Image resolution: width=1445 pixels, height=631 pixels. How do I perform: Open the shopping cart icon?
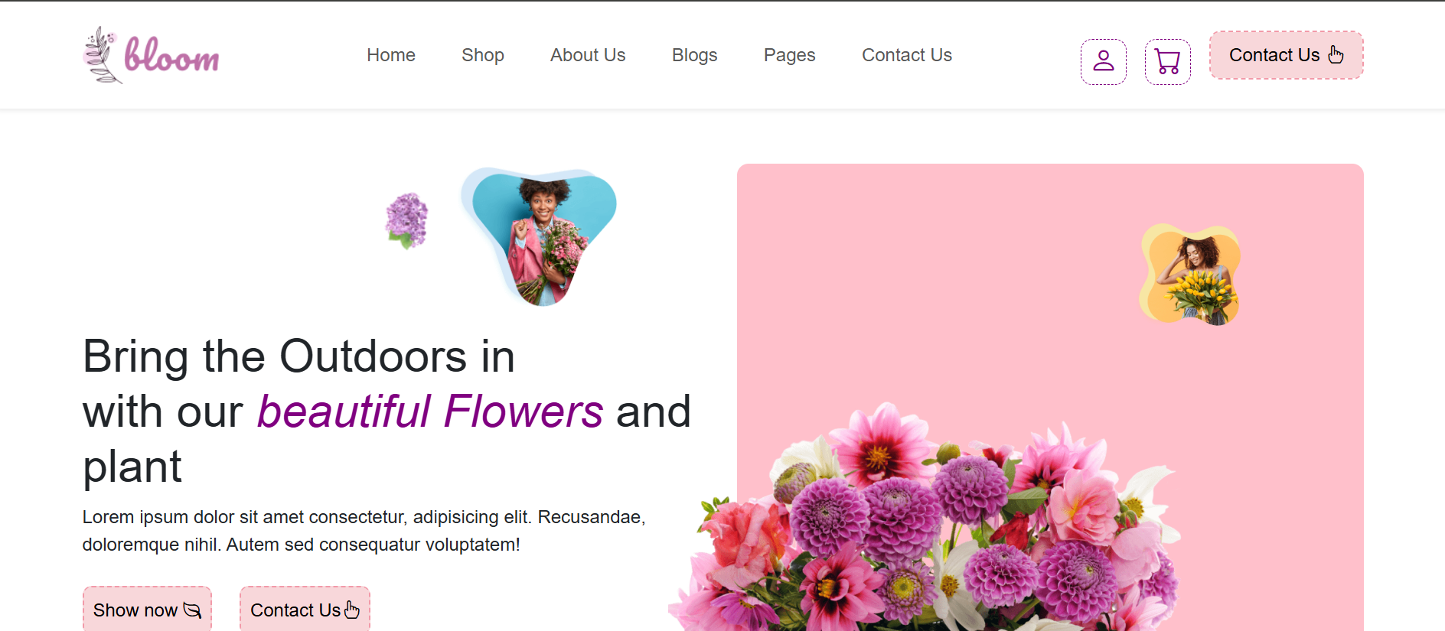(x=1167, y=61)
